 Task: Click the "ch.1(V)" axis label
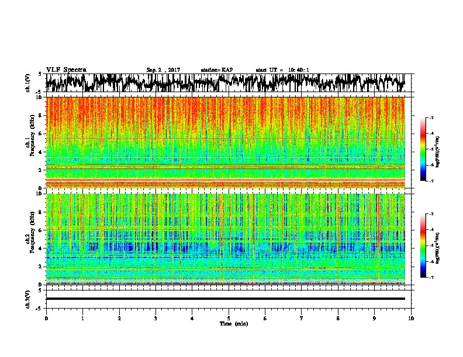[28, 83]
